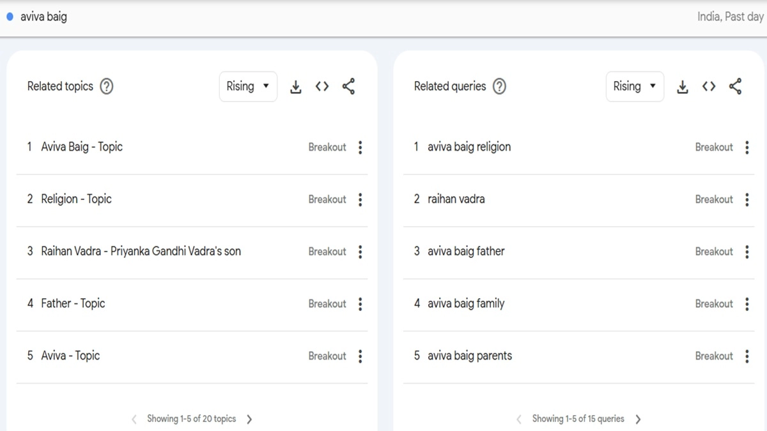Open 'aviva baig religion' query

(x=469, y=147)
